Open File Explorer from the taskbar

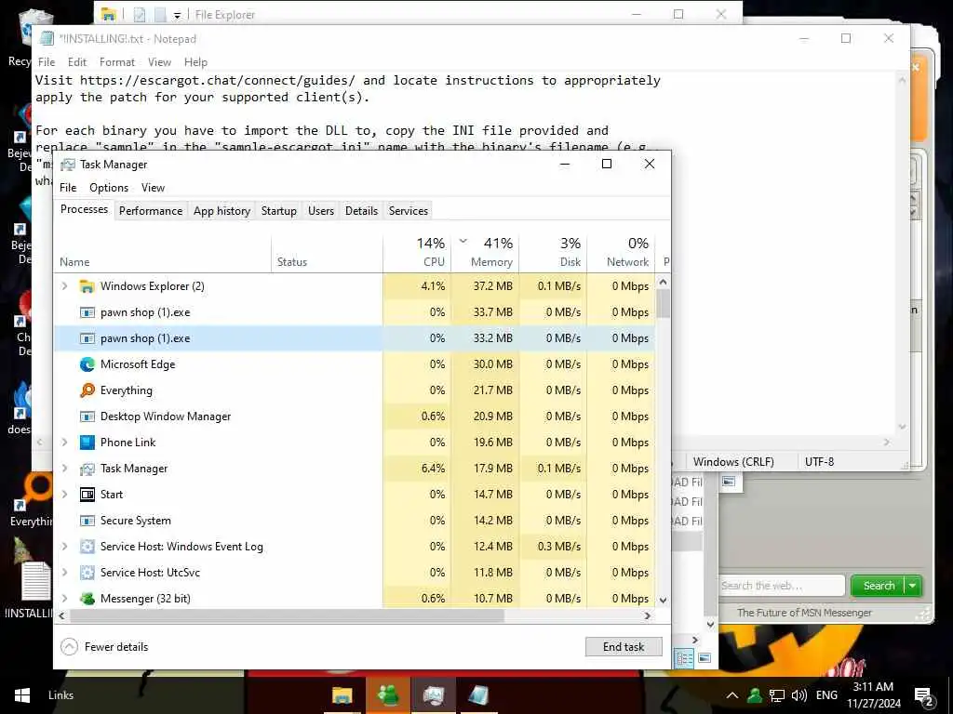(x=342, y=695)
